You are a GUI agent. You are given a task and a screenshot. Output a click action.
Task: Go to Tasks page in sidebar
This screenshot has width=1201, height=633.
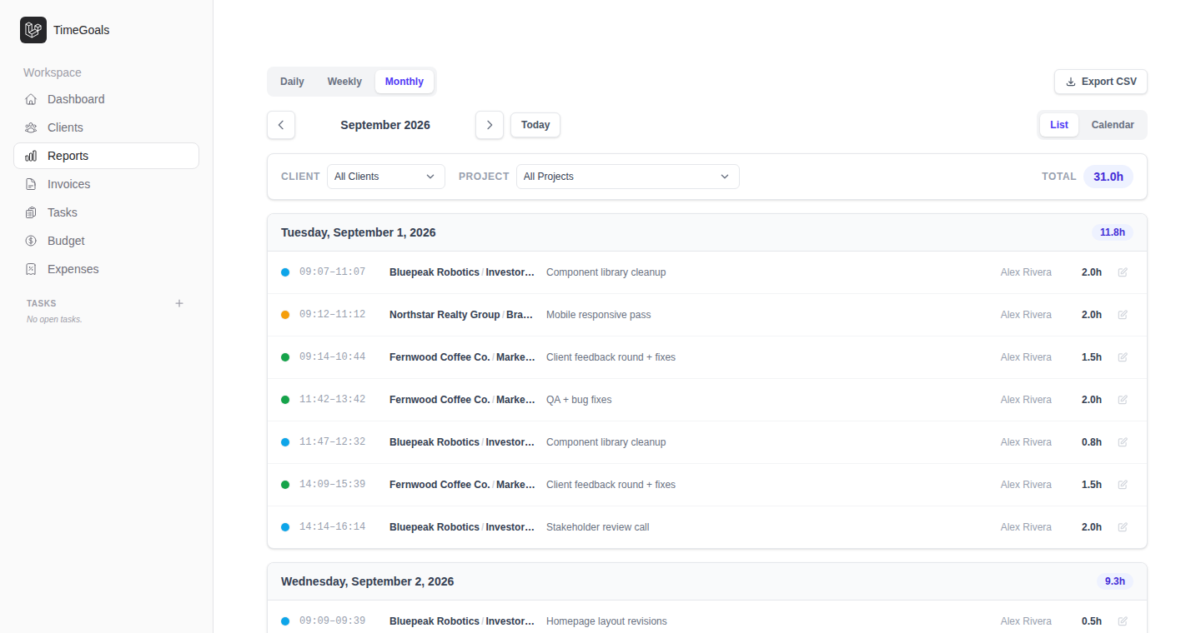coord(106,212)
